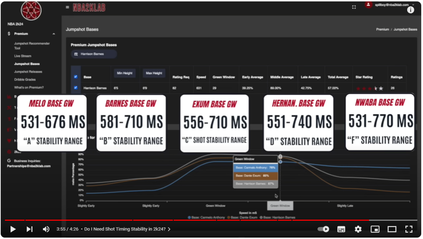Image resolution: width=423 pixels, height=239 pixels.
Task: Sort by Speed column header
Action: 201,77
